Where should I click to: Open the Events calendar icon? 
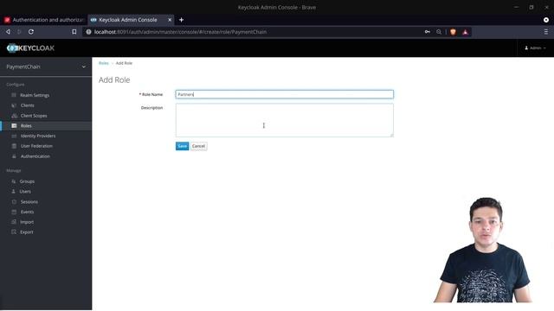coord(14,212)
